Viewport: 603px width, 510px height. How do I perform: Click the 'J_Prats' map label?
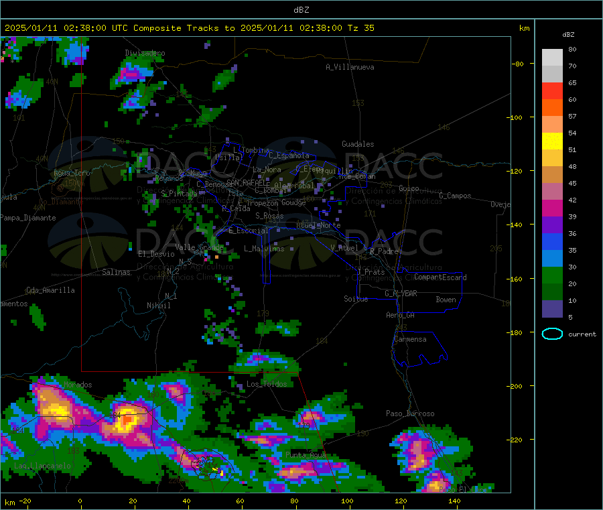tap(371, 271)
